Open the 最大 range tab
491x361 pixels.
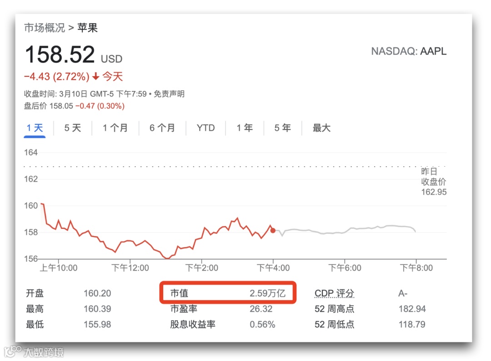(x=321, y=128)
